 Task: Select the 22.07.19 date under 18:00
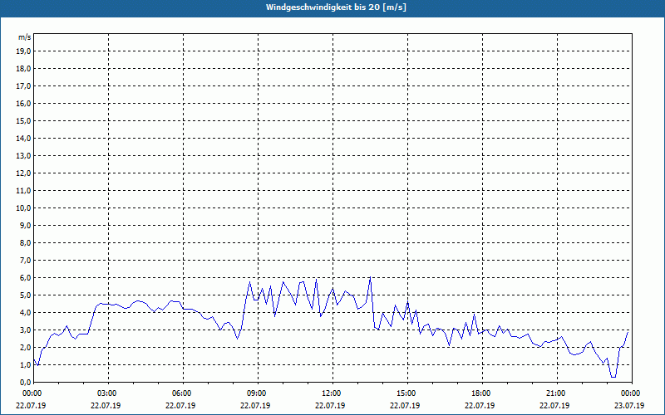(x=480, y=405)
